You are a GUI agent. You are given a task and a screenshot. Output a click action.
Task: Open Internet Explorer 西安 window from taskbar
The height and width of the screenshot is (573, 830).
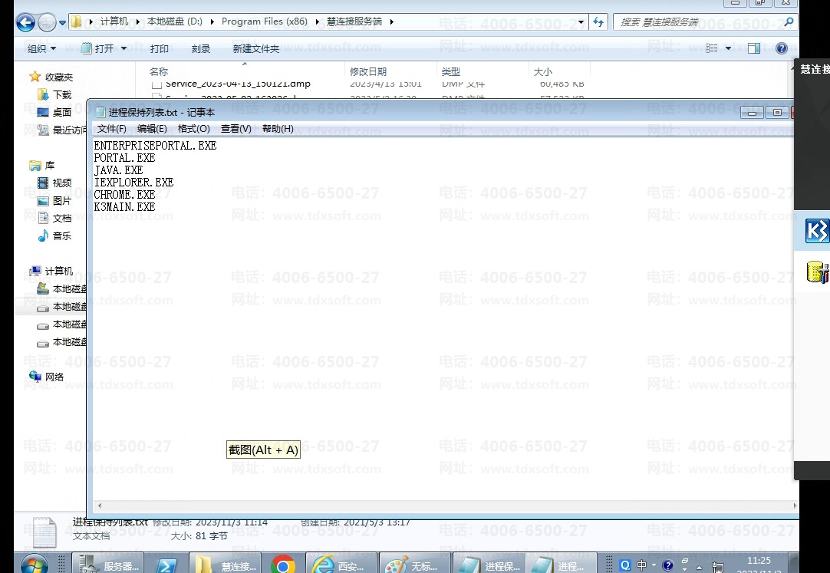click(x=341, y=565)
